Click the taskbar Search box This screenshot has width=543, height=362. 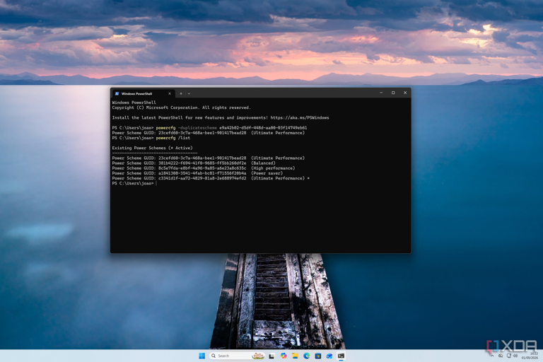[237, 356]
